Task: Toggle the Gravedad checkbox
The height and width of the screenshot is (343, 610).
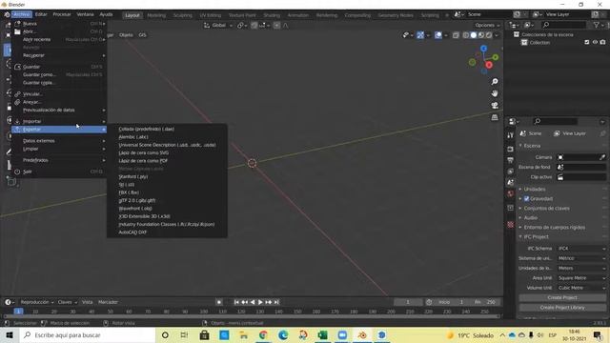Action: coord(526,199)
